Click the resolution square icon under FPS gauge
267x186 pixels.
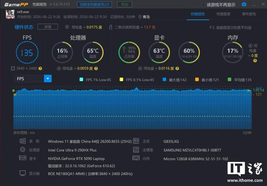[13, 68]
